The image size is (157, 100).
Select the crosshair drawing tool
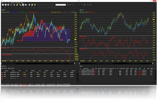[x=6, y=8]
